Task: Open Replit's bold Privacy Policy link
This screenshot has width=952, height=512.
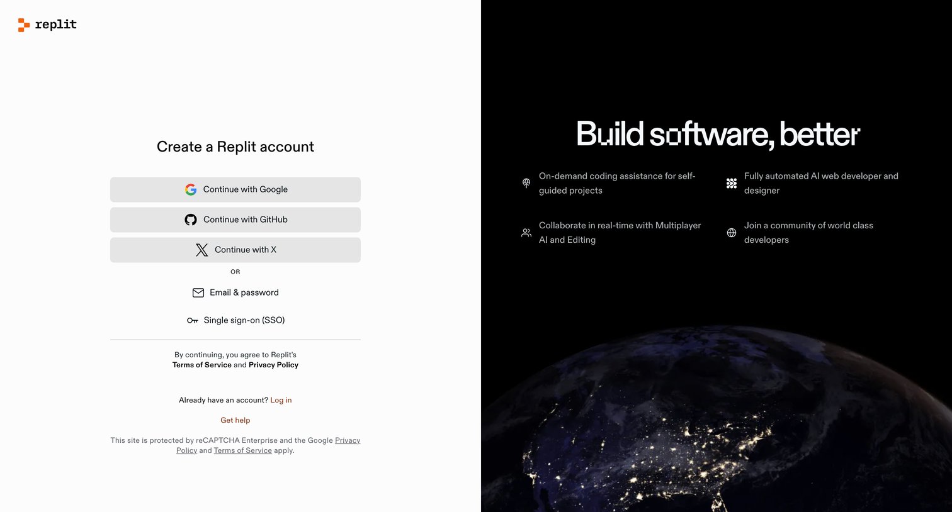Action: [x=273, y=365]
